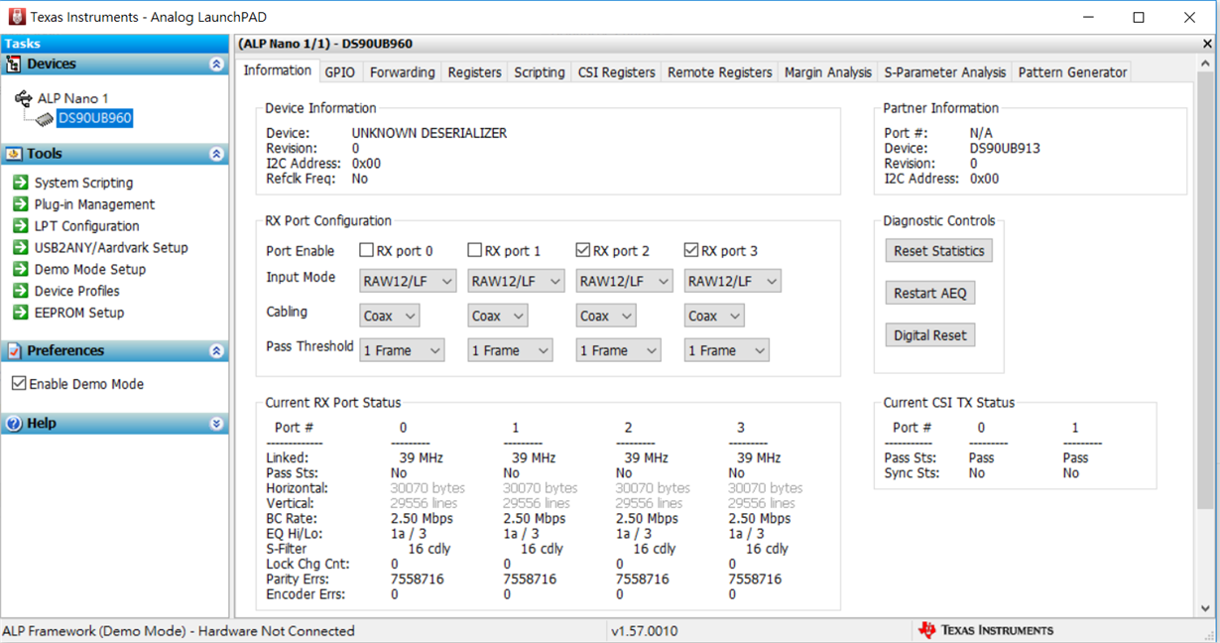Switch to the Scripting tab
Image resolution: width=1220 pixels, height=643 pixels.
[540, 72]
